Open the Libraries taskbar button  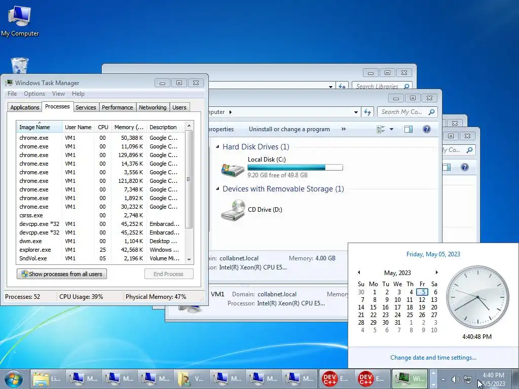click(x=47, y=379)
